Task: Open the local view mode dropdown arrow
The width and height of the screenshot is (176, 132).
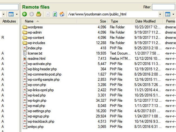Action: coord(17,14)
